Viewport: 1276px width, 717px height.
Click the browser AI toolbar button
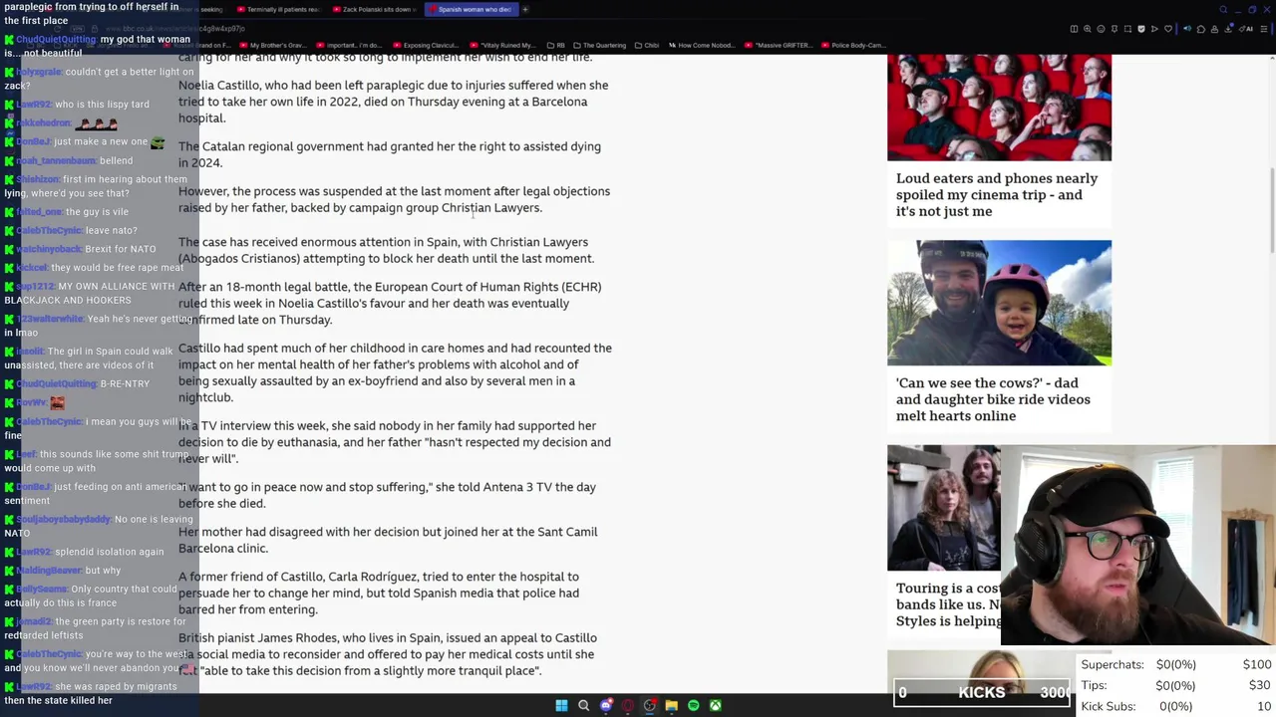(1245, 29)
